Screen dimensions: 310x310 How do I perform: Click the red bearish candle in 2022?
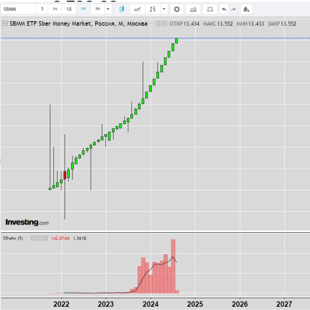(x=65, y=175)
